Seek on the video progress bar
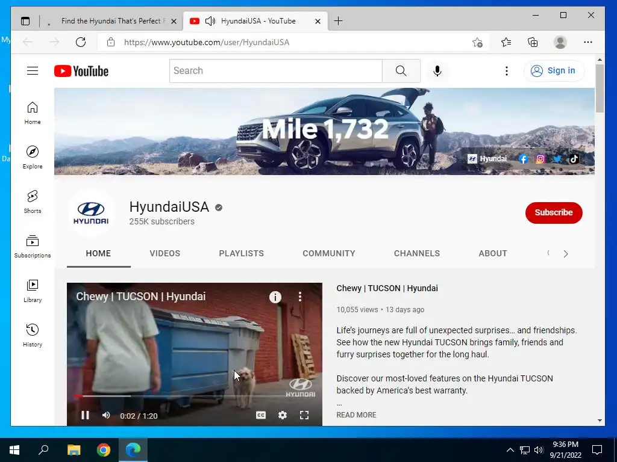 [195, 396]
